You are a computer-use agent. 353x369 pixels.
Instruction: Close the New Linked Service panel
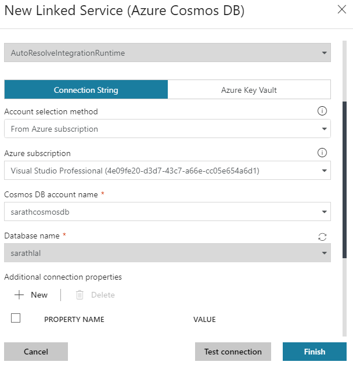[x=342, y=9]
